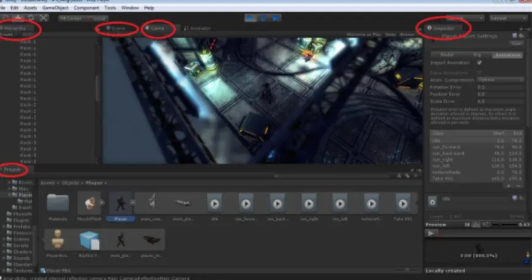
Task: Click the Play button in the top toolbar
Action: point(251,18)
